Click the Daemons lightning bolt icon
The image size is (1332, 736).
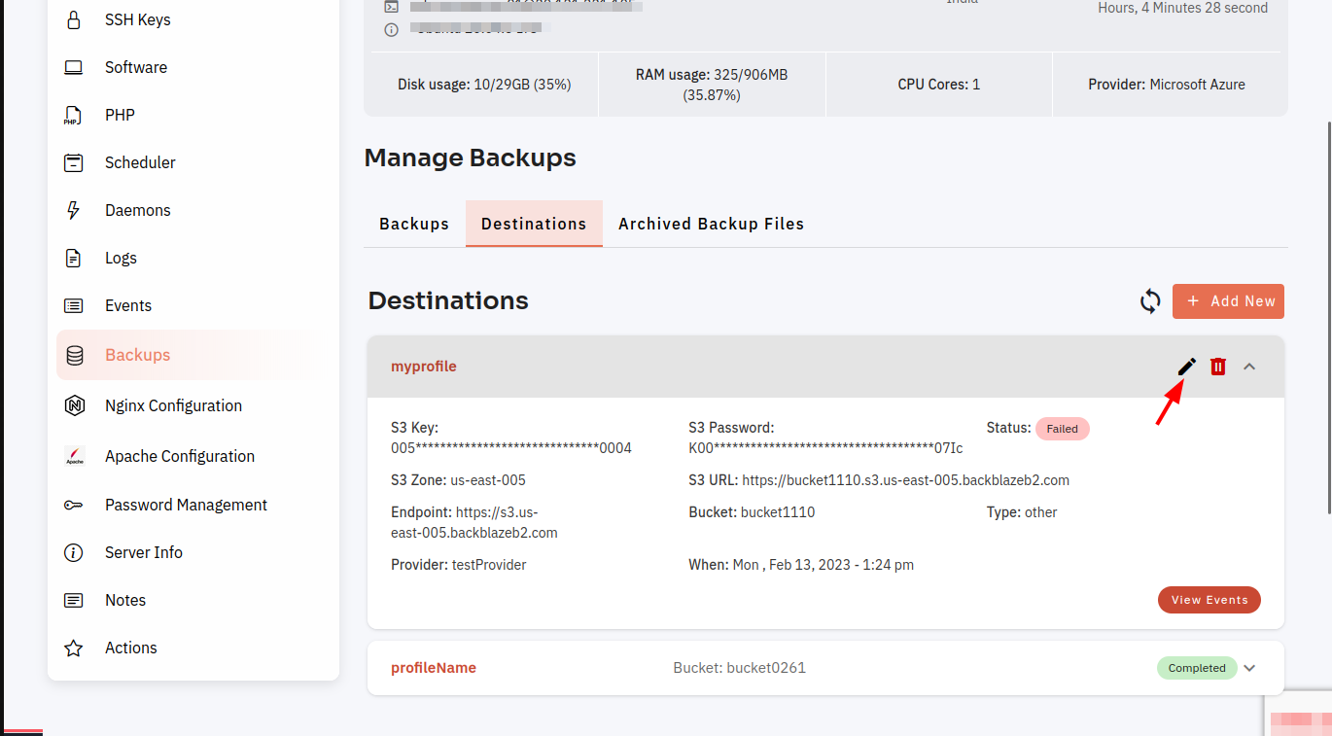pyautogui.click(x=74, y=210)
